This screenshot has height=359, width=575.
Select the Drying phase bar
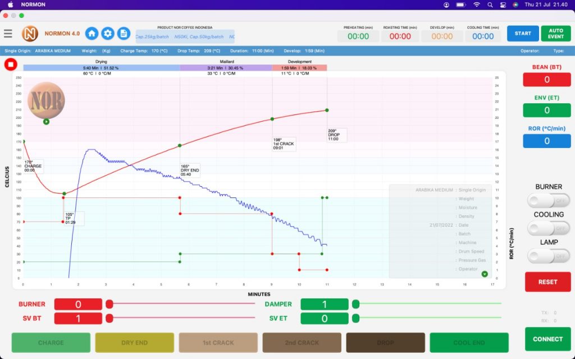[101, 68]
